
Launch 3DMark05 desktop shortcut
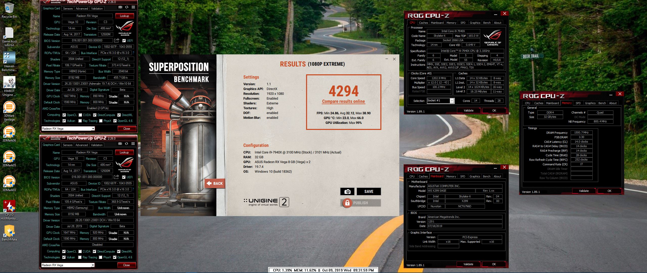pos(9,159)
